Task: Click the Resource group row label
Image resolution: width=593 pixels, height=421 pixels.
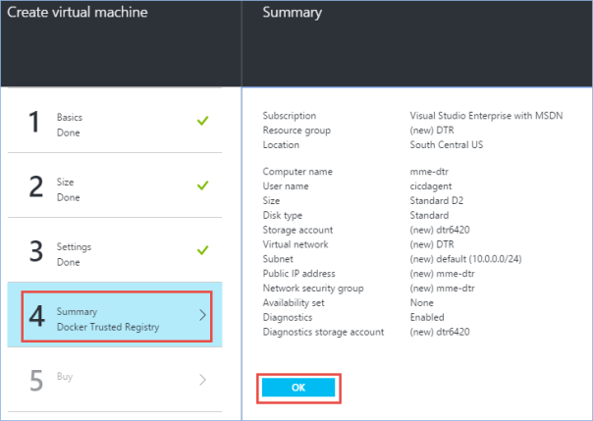Action: click(x=296, y=130)
